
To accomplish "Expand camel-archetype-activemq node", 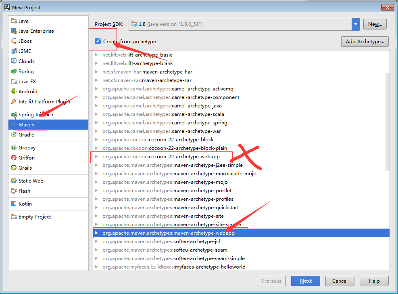I will 96,89.
